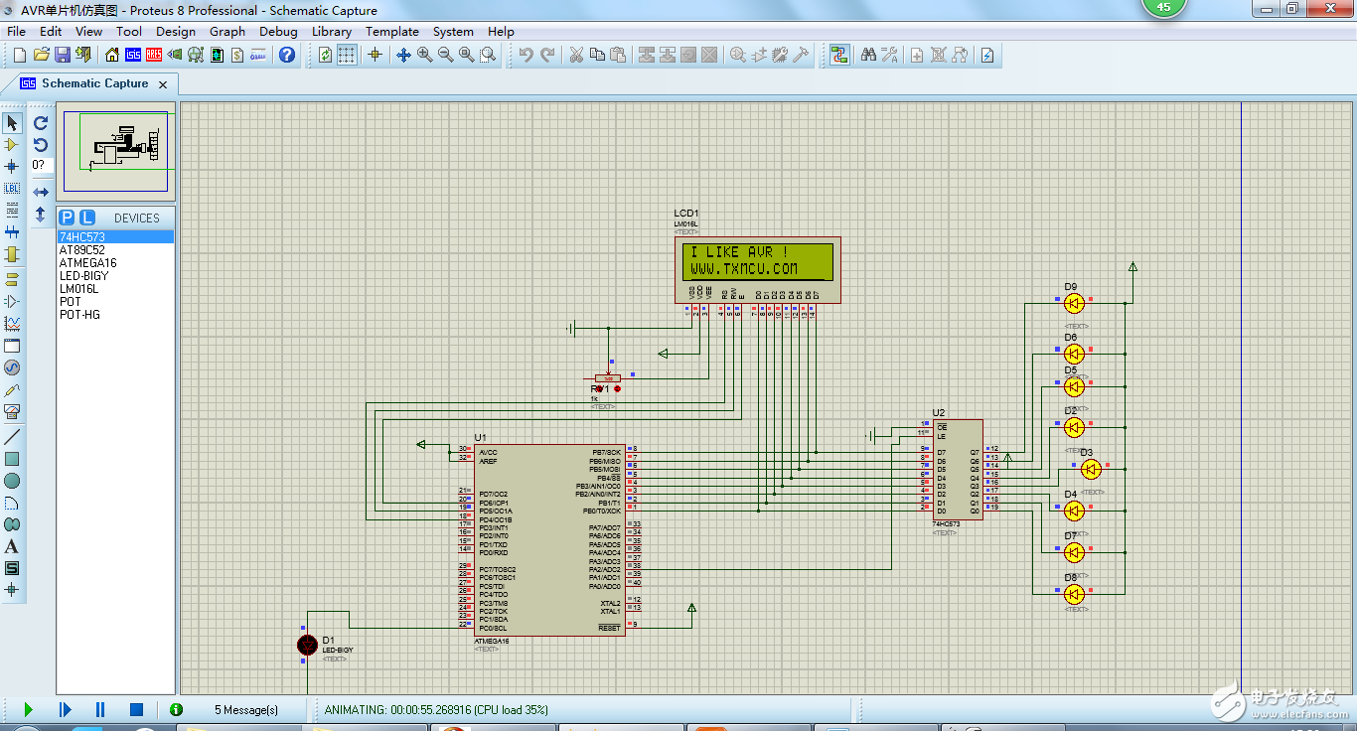
Task: Open the File menu
Action: pos(17,31)
